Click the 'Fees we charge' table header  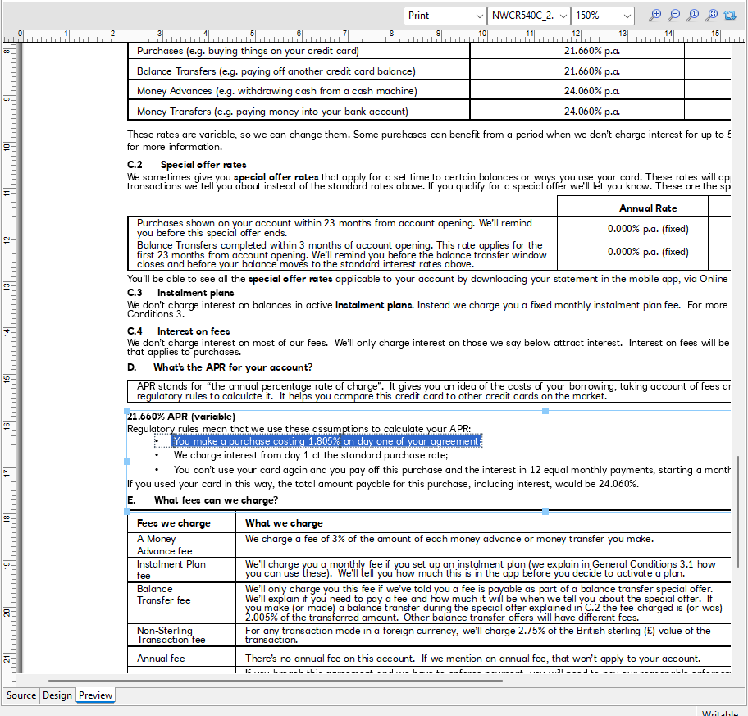pyautogui.click(x=174, y=523)
